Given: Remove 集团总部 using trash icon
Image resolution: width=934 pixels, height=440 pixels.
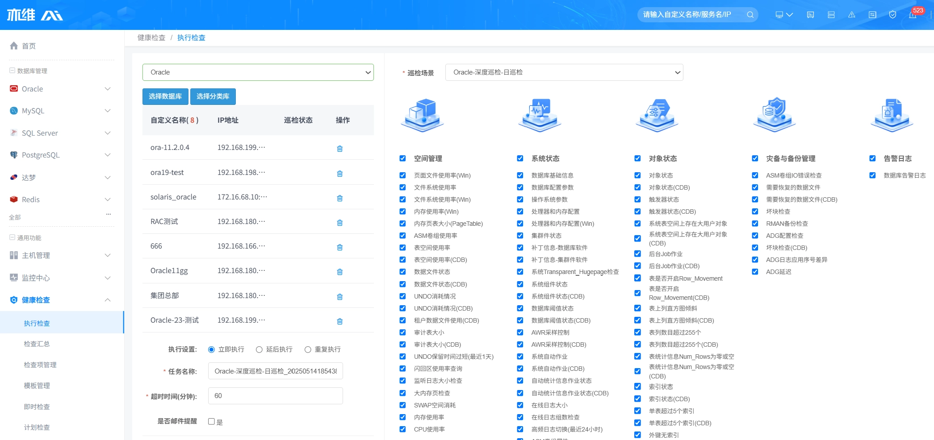Looking at the screenshot, I should [x=340, y=297].
